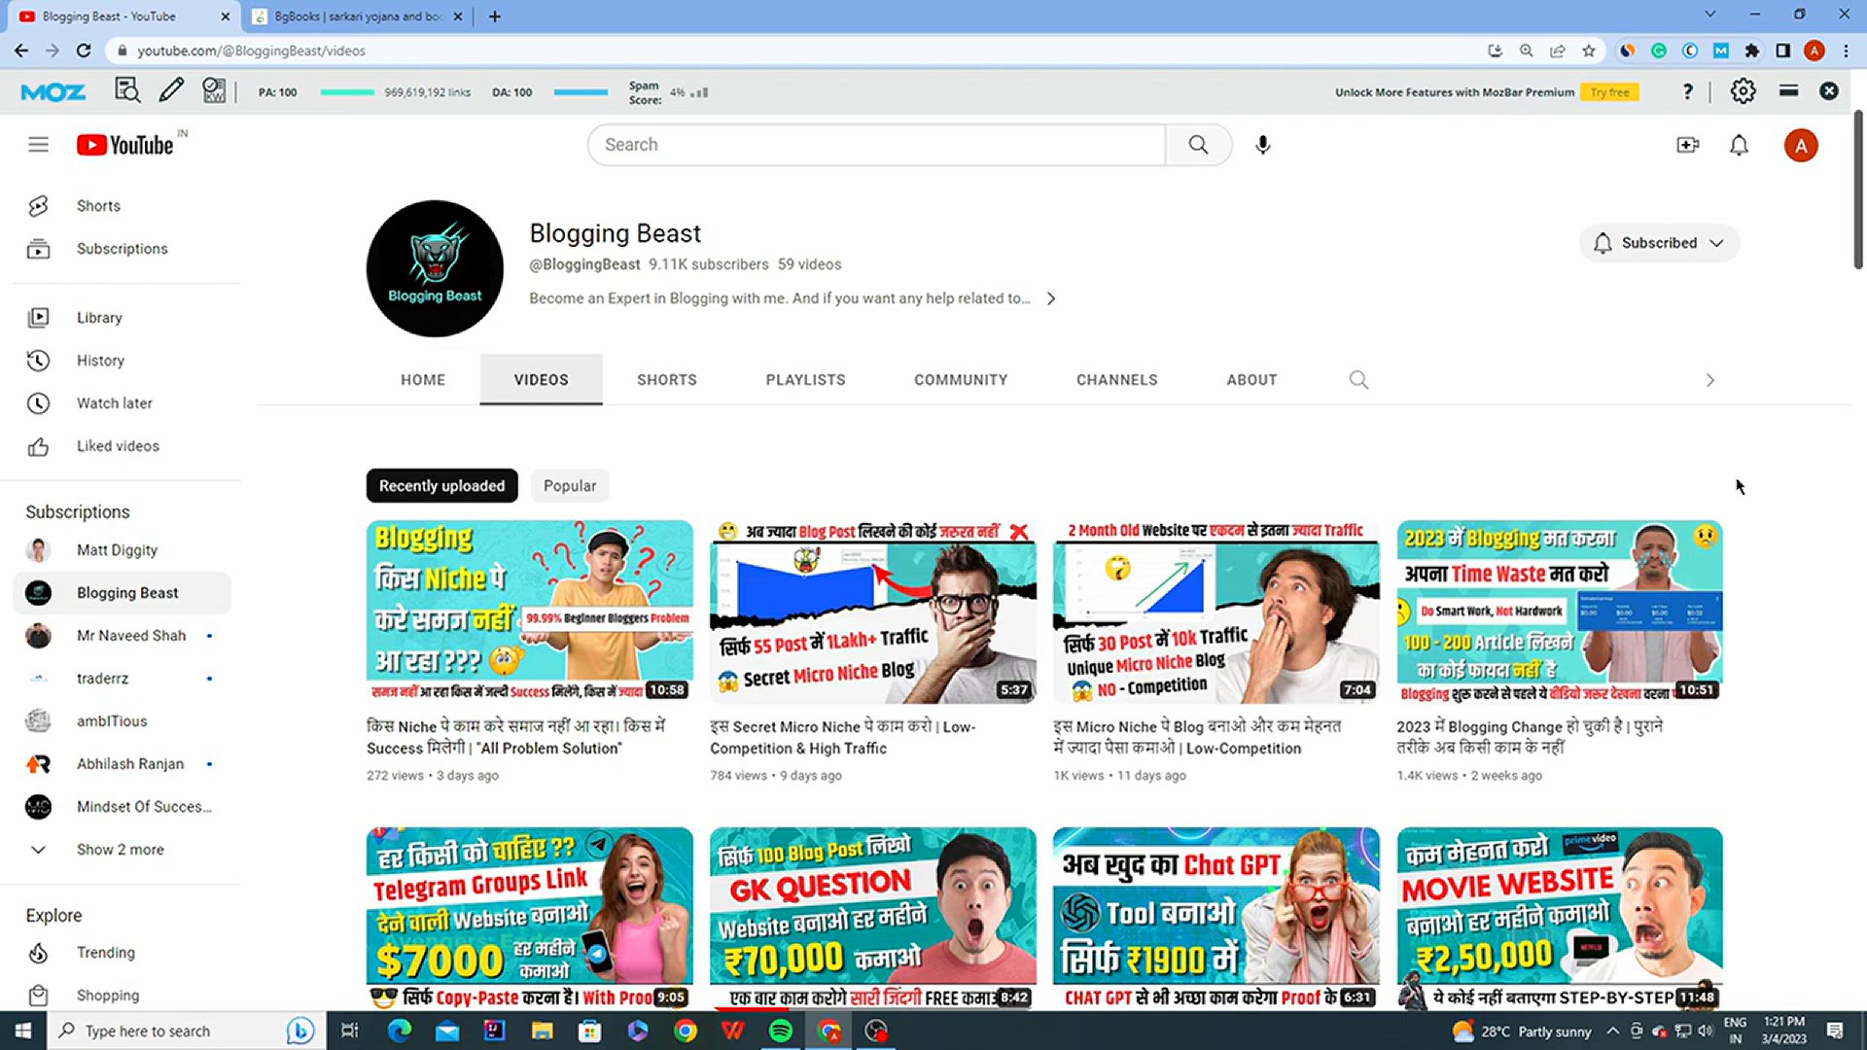Open MozBar help question mark
This screenshot has width=1867, height=1050.
1687,91
